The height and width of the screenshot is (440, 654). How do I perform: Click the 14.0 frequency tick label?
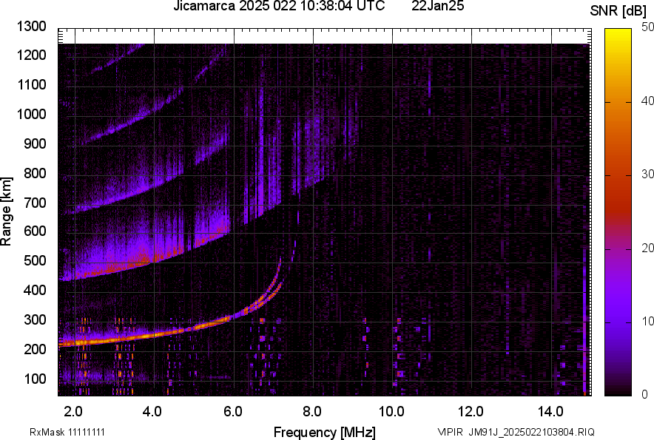point(550,410)
